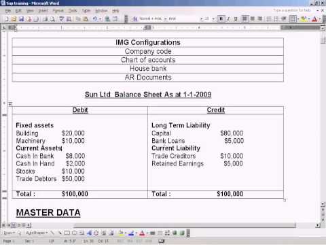
Task: Open the View menu
Action: coord(30,11)
